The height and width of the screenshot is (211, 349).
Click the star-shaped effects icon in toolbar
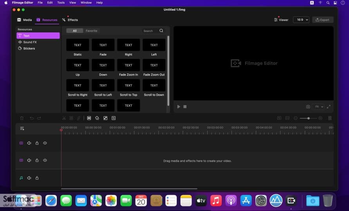coord(97,118)
